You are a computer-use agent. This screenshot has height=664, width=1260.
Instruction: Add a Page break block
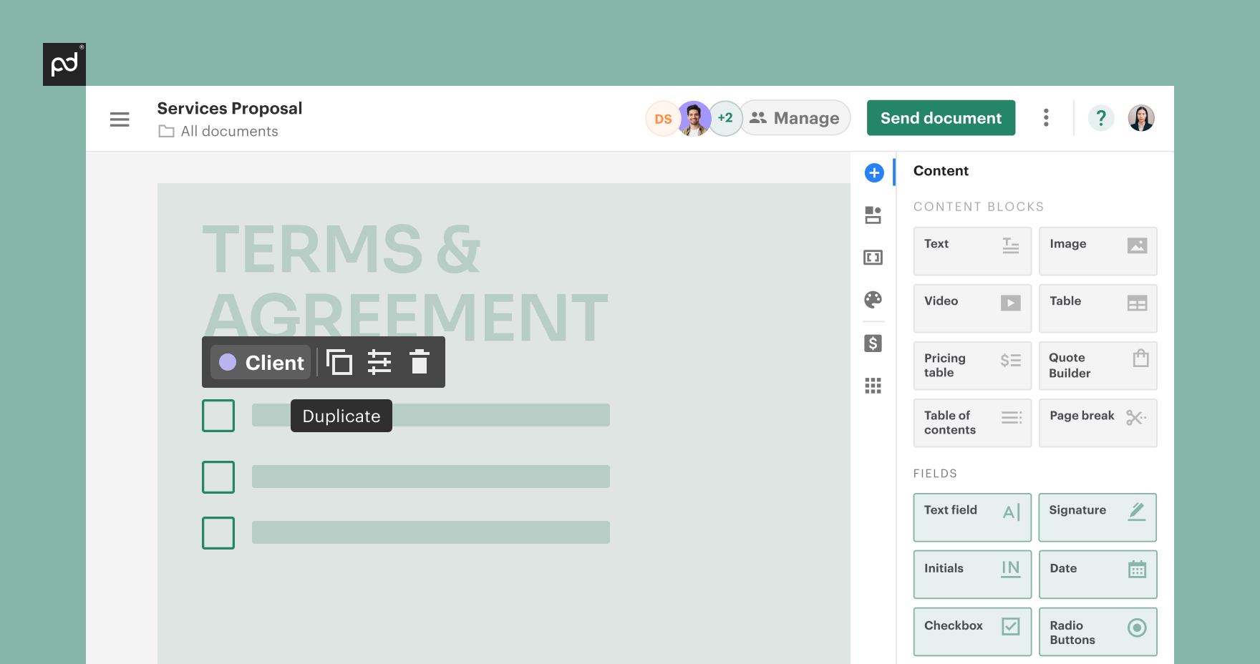1097,423
